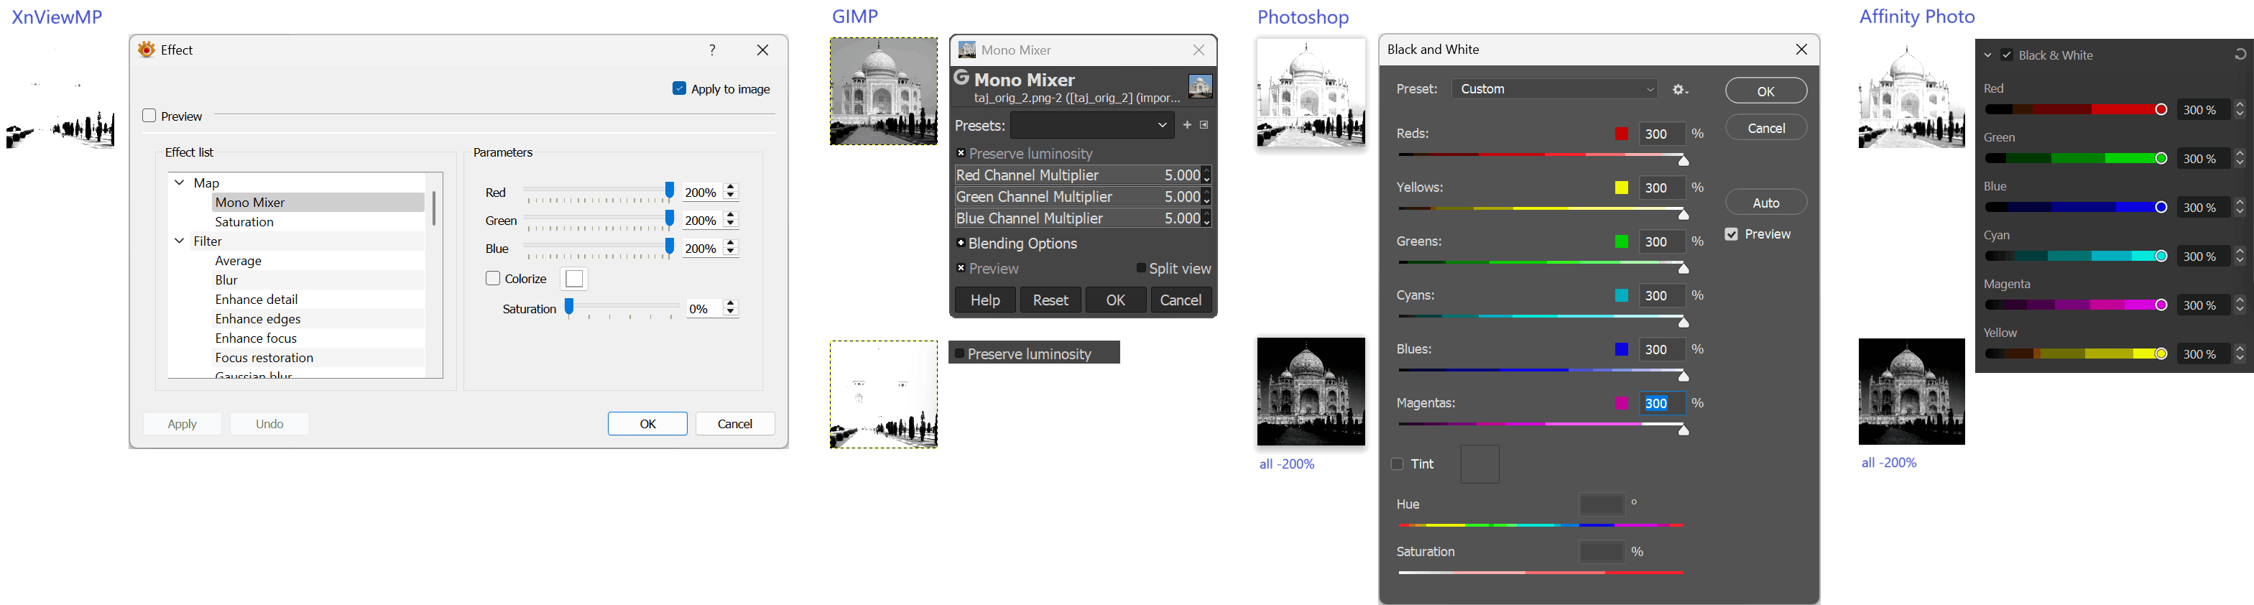Click the Photoshop Reds color swatch

(1622, 134)
